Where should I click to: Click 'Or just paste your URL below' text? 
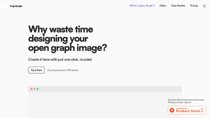pyautogui.click(x=63, y=70)
